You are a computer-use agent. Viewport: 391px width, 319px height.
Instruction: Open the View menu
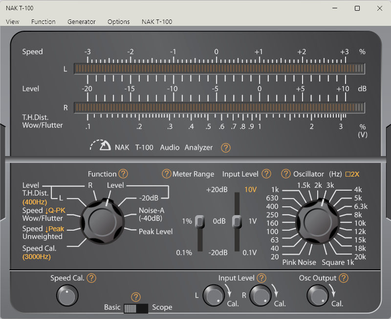(x=13, y=21)
